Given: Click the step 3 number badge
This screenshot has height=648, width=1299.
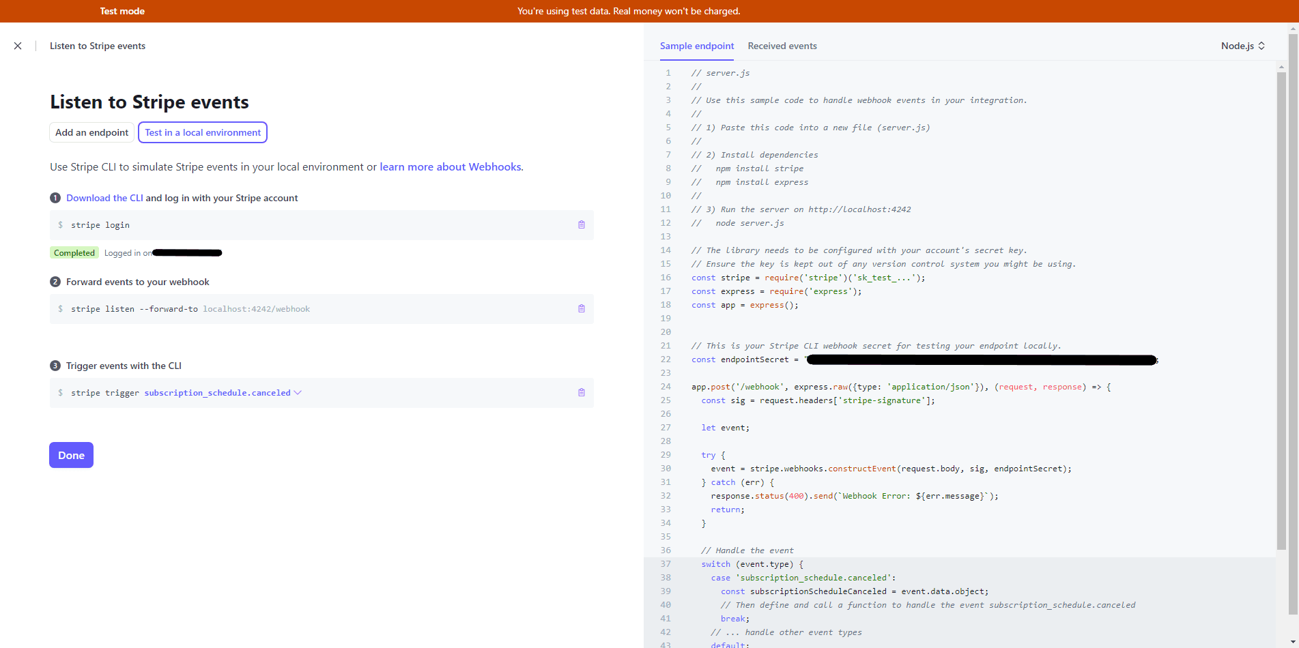Looking at the screenshot, I should pyautogui.click(x=55, y=366).
